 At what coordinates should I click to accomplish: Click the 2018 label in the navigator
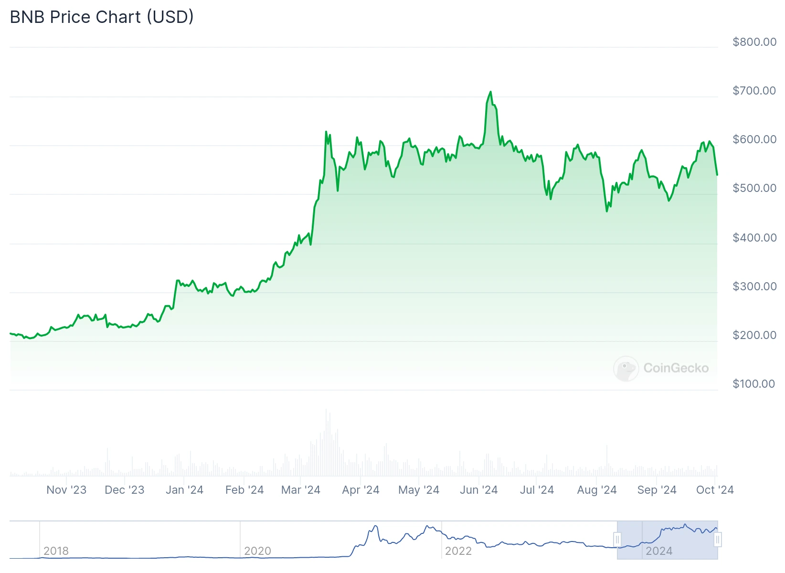(x=56, y=551)
